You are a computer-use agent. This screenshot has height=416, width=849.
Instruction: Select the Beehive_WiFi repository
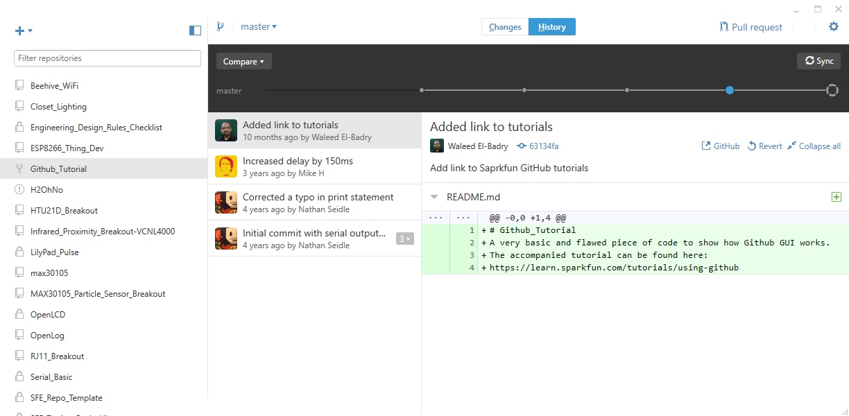[104, 86]
